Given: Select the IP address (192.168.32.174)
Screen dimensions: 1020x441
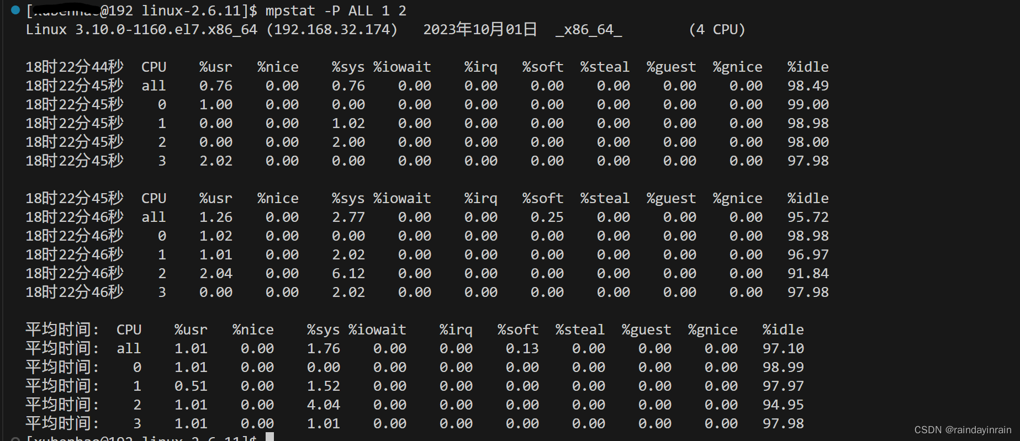Looking at the screenshot, I should (x=332, y=29).
